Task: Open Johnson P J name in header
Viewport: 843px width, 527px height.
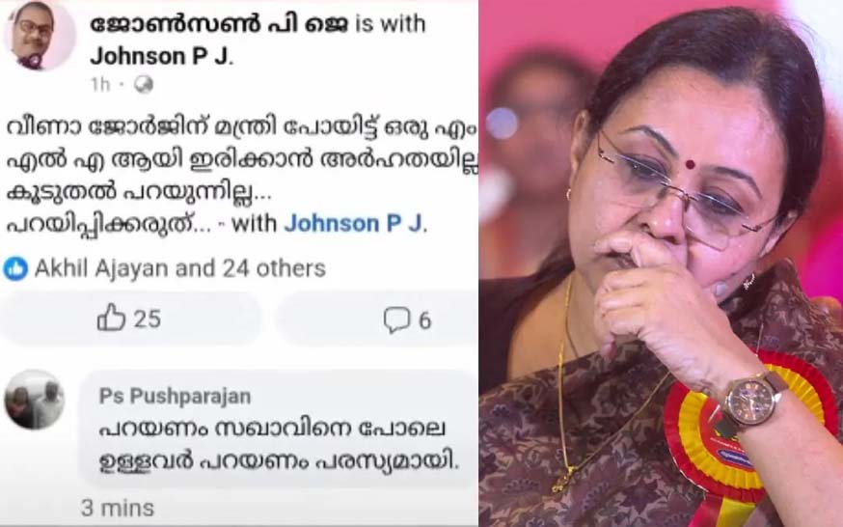Action: [x=161, y=56]
